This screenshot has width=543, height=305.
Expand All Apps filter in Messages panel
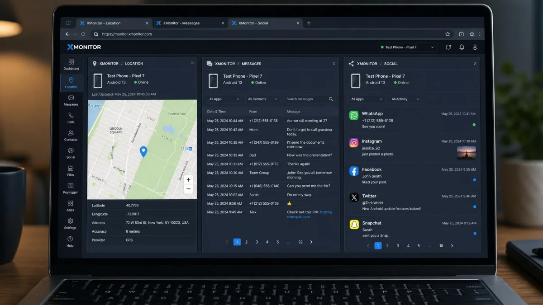224,99
